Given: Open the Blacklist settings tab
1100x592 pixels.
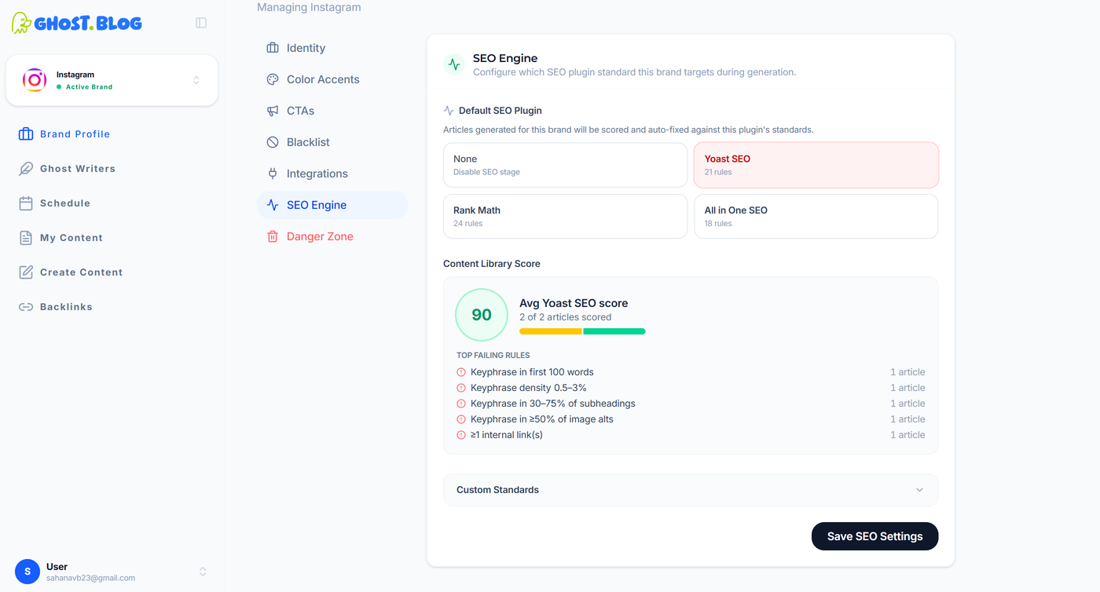Looking at the screenshot, I should pos(332,142).
